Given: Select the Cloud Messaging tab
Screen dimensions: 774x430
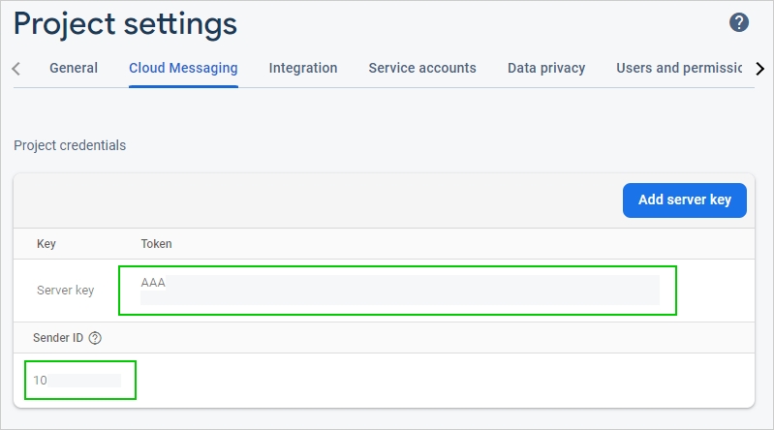Looking at the screenshot, I should click(x=183, y=68).
